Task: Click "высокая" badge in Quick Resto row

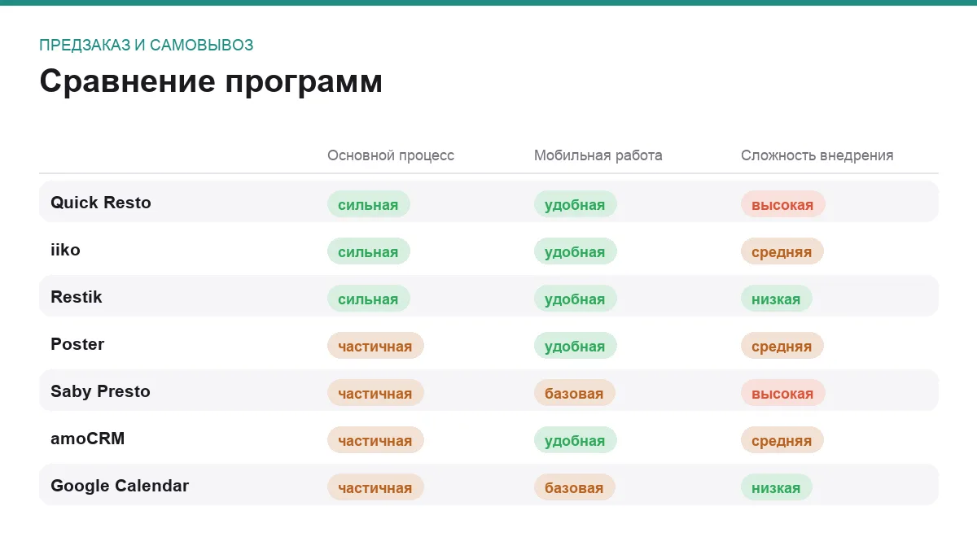Action: point(783,204)
